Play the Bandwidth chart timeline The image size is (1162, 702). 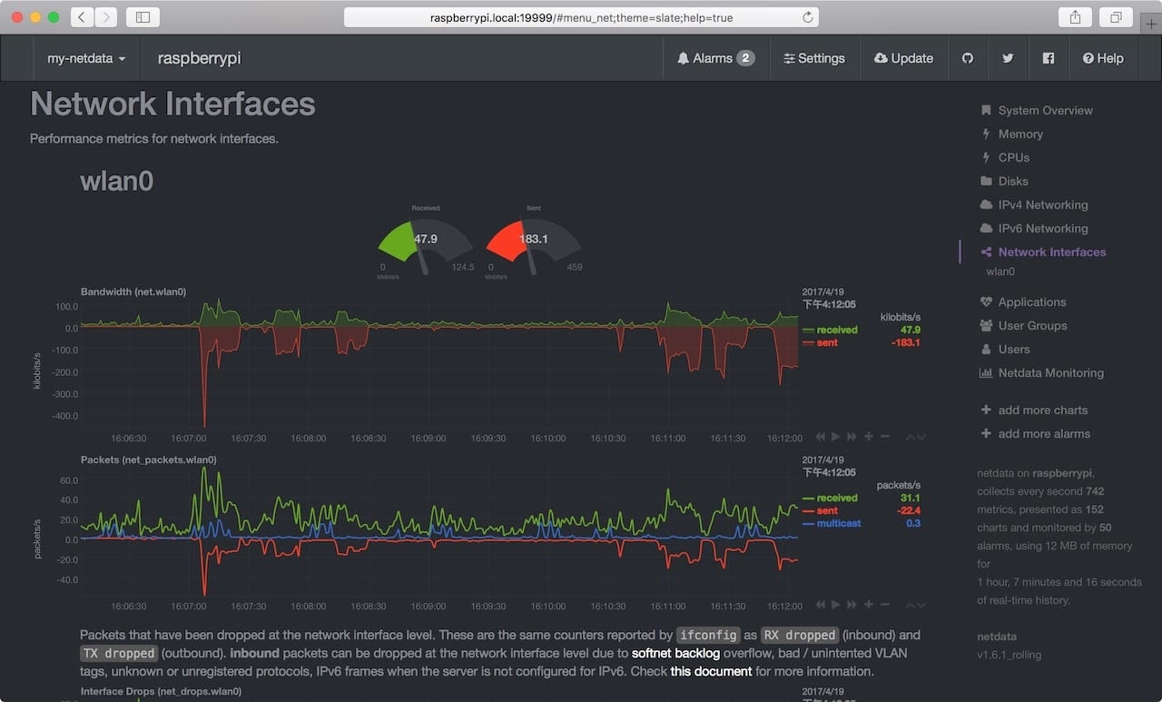click(x=836, y=437)
